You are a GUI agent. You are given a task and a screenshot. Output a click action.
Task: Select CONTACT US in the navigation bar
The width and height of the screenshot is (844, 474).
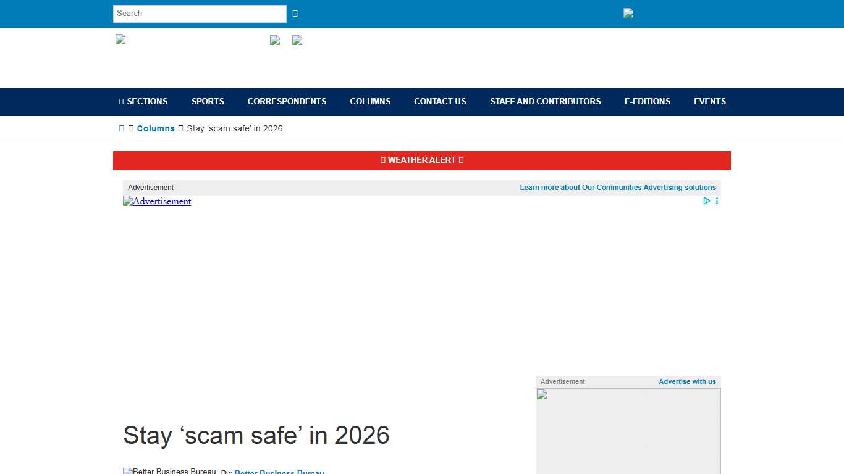(440, 101)
